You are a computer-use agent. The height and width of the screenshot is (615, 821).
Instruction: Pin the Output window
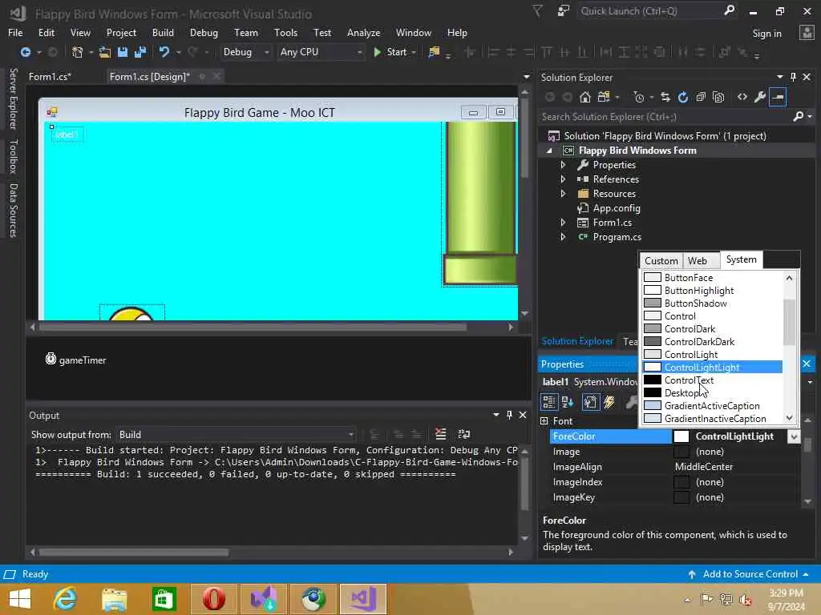coord(509,415)
